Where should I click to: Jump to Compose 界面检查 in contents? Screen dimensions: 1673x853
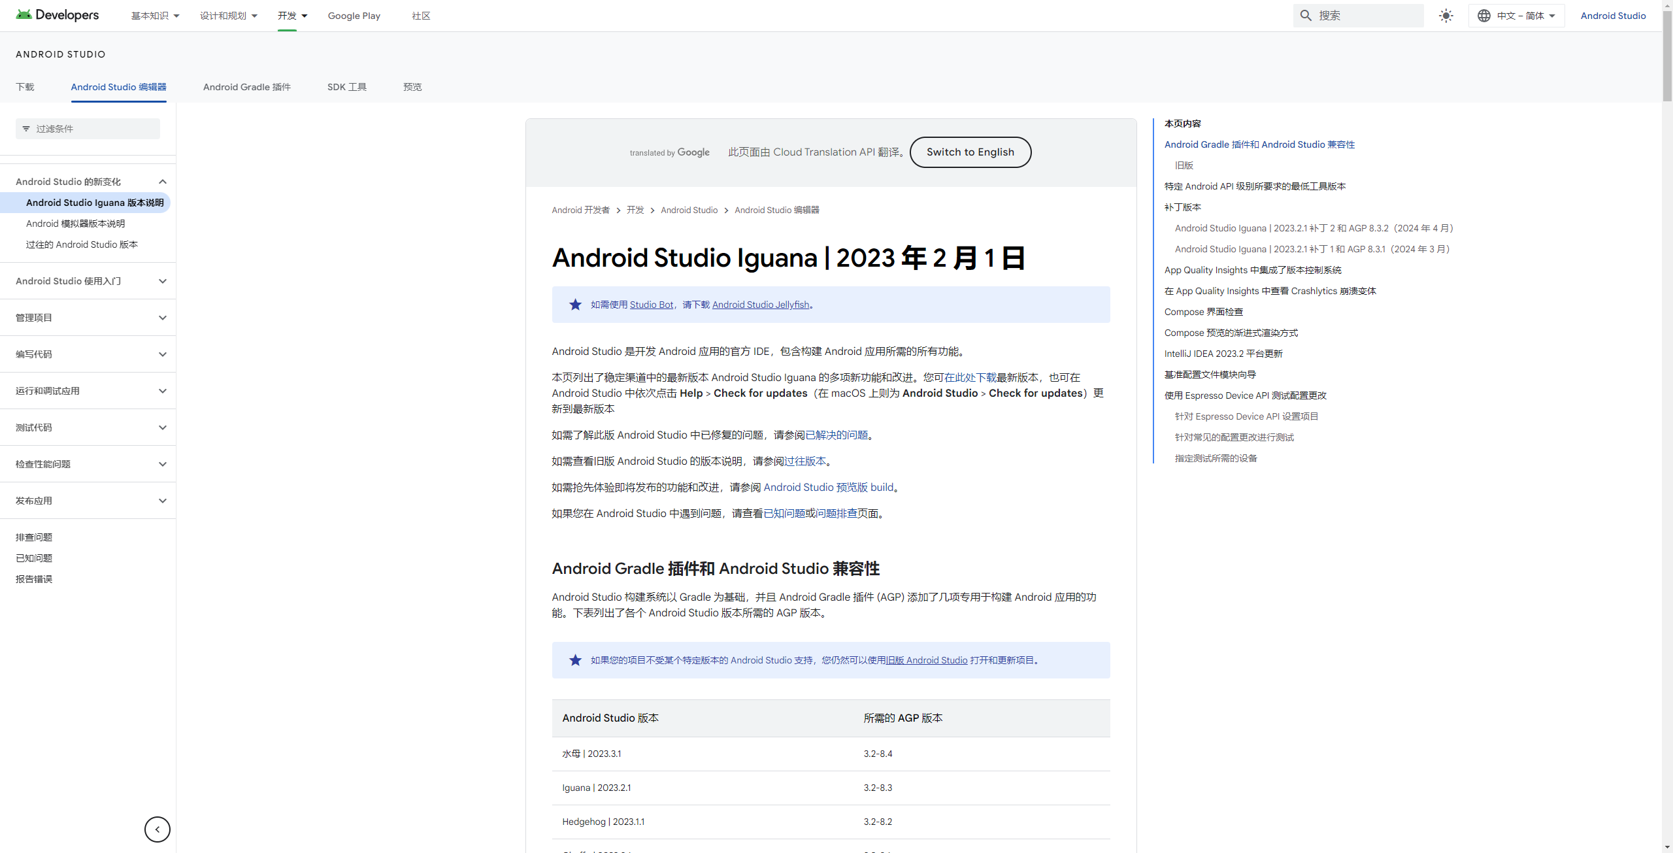(x=1203, y=312)
